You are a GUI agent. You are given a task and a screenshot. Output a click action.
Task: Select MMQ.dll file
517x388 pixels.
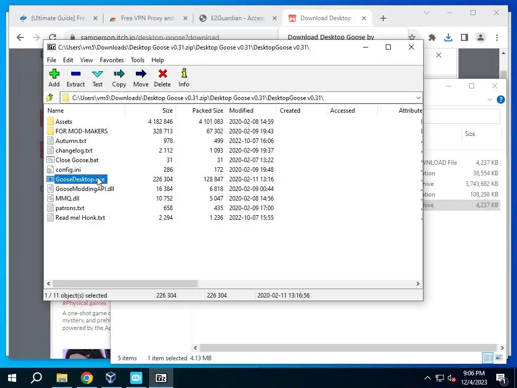pos(67,198)
